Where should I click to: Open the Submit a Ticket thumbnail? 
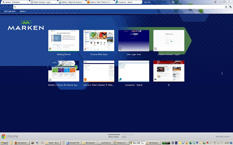99,71
